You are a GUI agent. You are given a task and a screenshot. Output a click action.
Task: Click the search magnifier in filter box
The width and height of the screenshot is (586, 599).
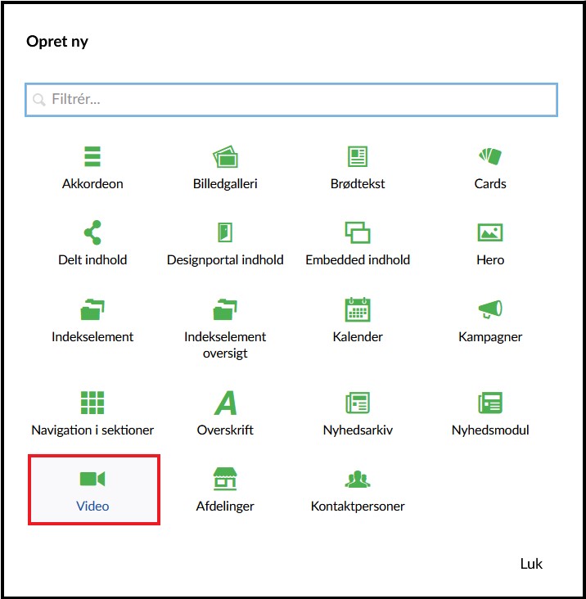39,100
